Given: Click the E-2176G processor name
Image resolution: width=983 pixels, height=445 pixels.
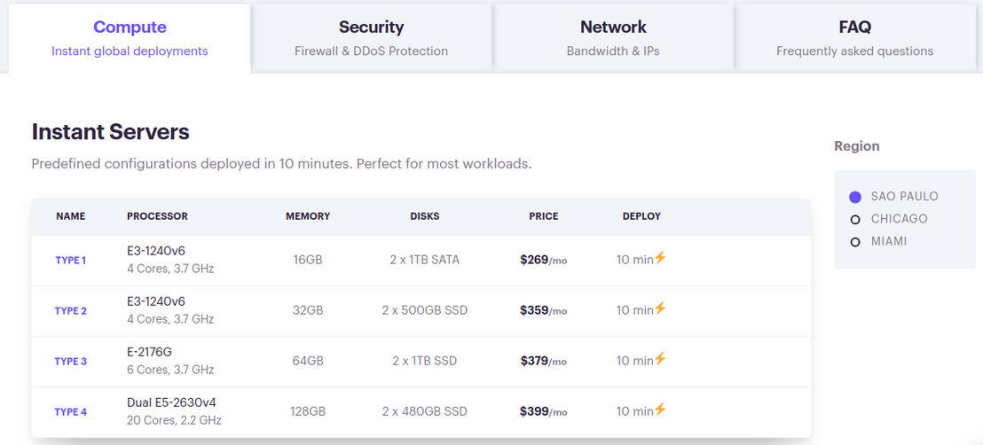Looking at the screenshot, I should point(149,353).
